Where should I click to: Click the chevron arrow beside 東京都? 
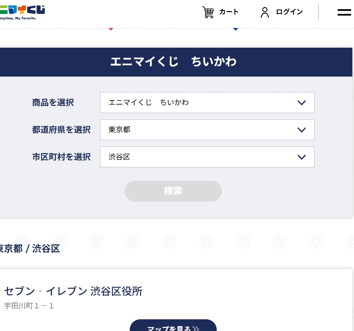click(302, 130)
